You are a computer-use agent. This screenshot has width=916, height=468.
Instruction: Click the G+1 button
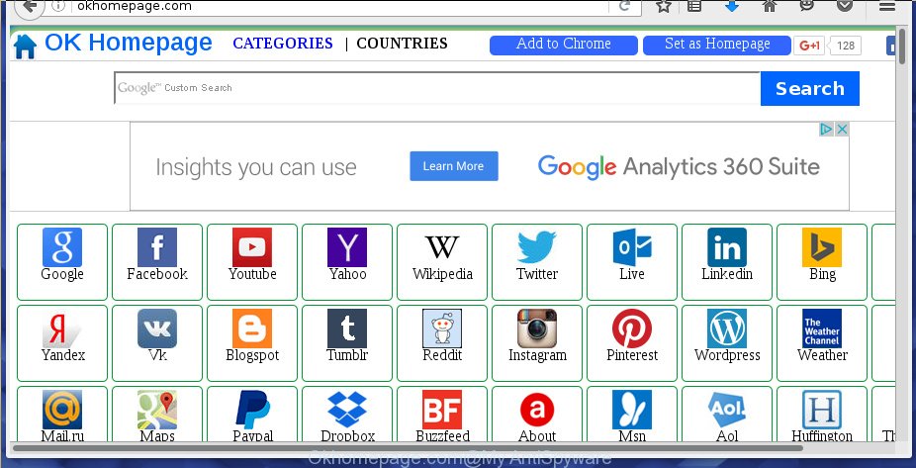809,46
